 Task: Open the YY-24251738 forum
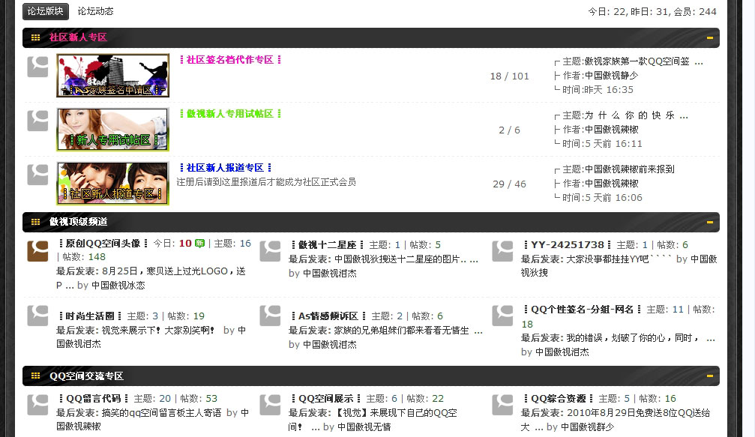pos(568,245)
